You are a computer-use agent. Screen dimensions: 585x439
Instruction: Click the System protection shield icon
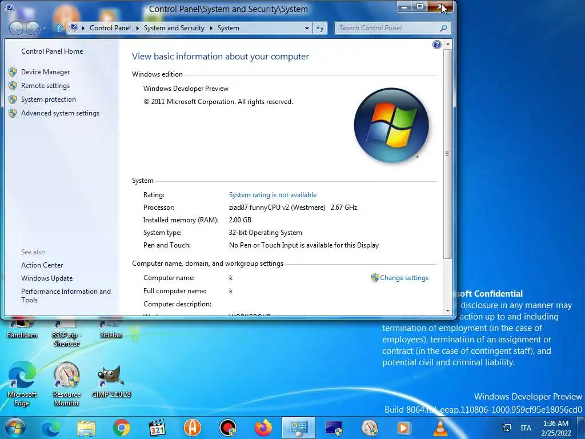point(13,99)
